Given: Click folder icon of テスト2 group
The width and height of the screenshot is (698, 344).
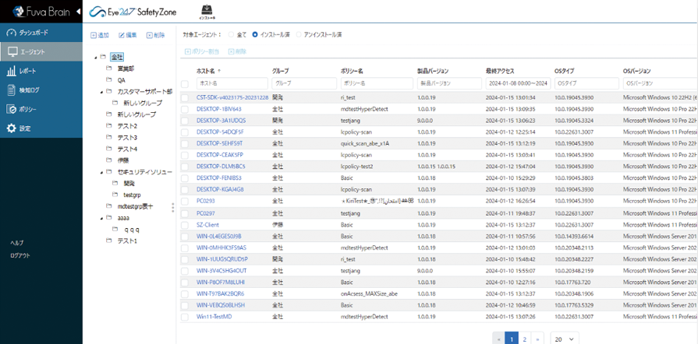Looking at the screenshot, I should 108,126.
